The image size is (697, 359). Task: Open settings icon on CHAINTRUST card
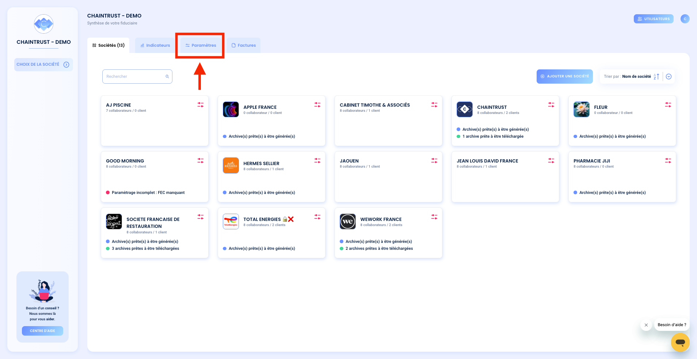pyautogui.click(x=551, y=105)
